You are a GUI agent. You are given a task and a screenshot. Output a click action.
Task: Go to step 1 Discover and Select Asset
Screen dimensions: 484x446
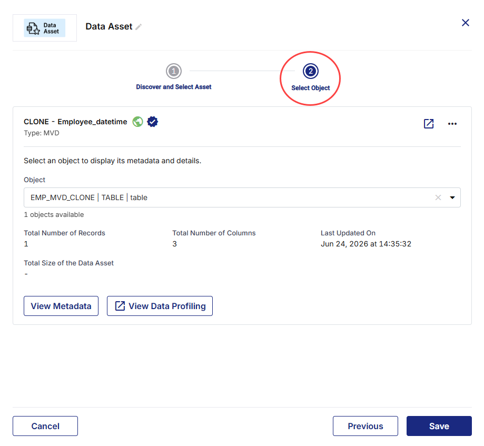click(x=174, y=71)
